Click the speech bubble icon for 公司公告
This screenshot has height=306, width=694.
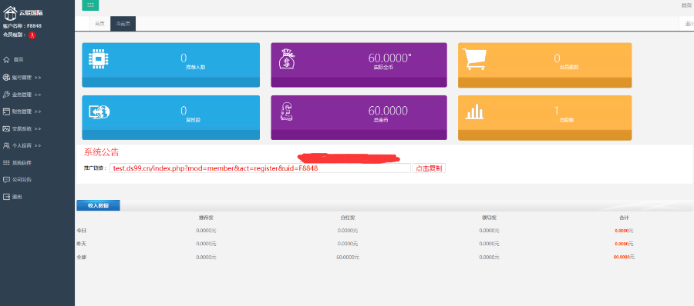[x=6, y=180]
